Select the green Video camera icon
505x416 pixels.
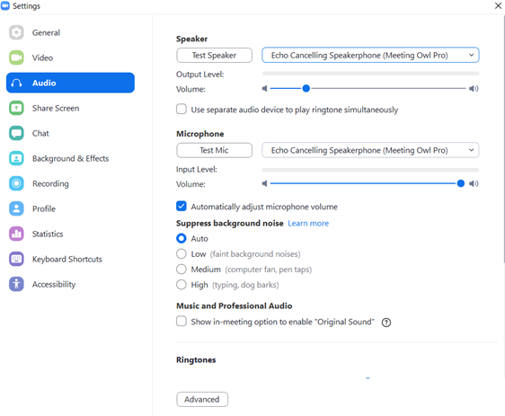pos(16,58)
